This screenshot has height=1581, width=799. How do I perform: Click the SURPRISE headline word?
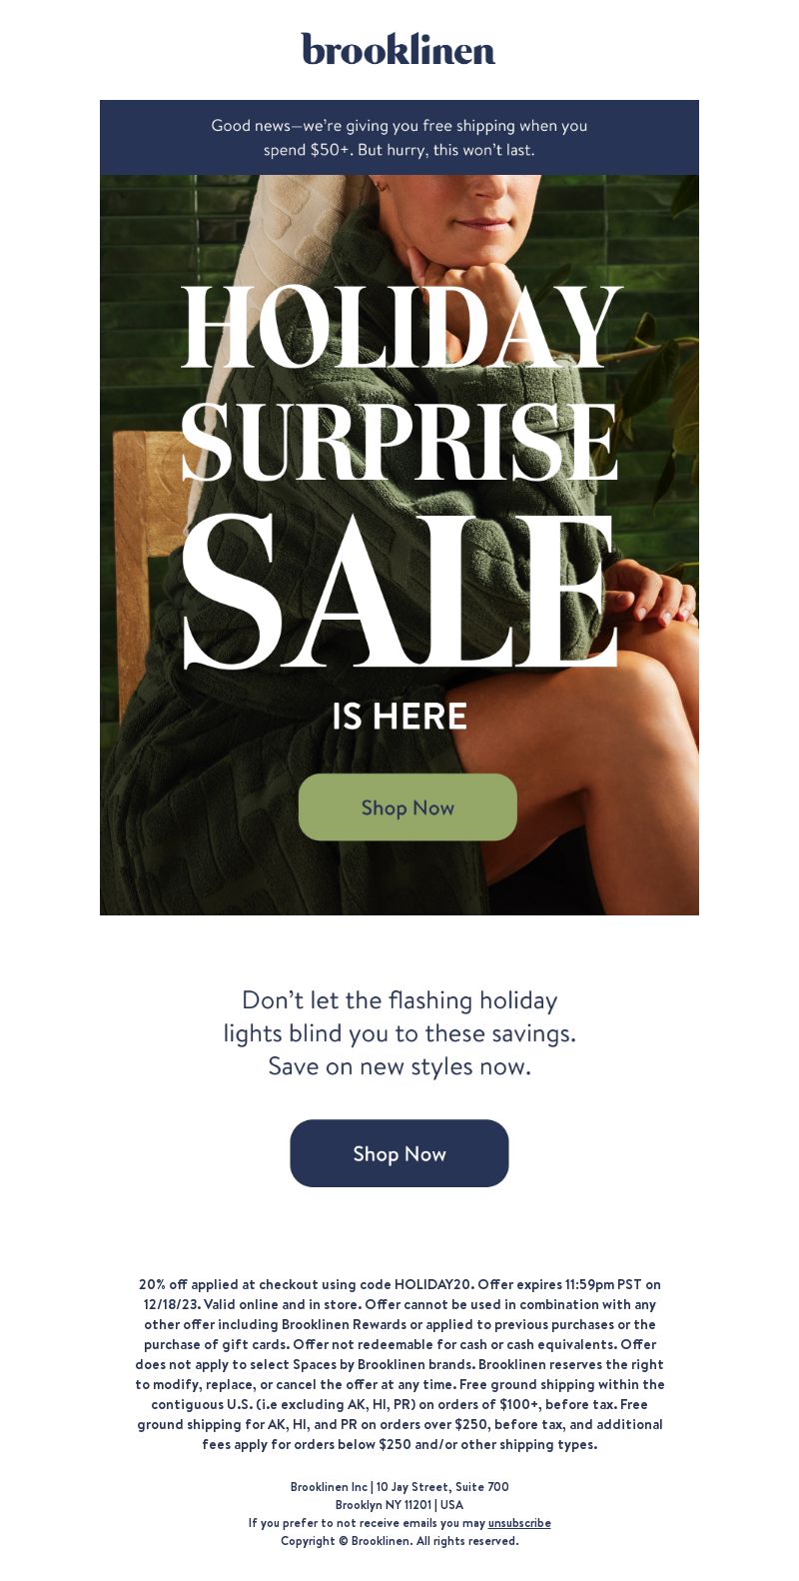[399, 444]
